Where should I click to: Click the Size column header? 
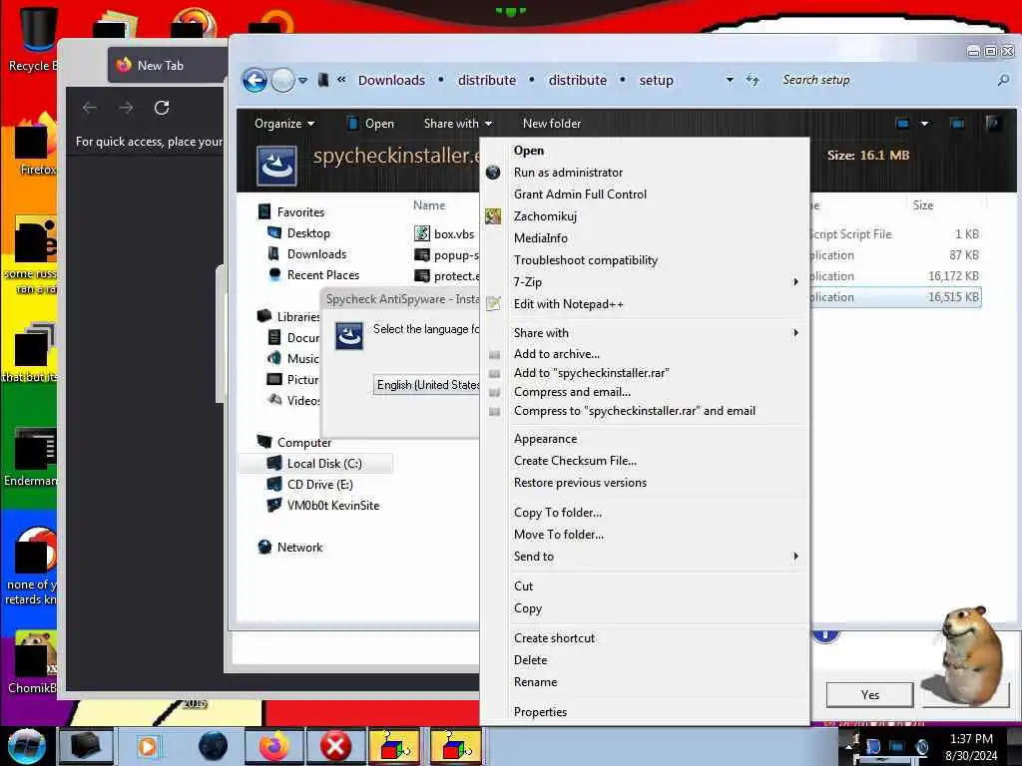[x=922, y=205]
